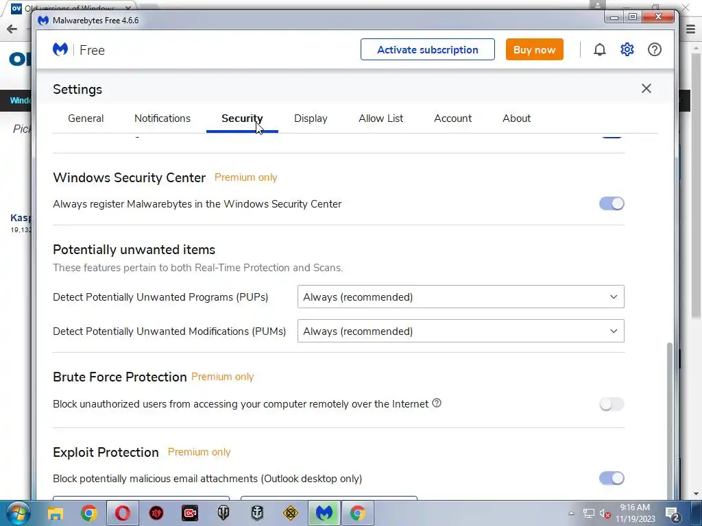The image size is (702, 526).
Task: Click the muted volume tray icon
Action: (605, 514)
